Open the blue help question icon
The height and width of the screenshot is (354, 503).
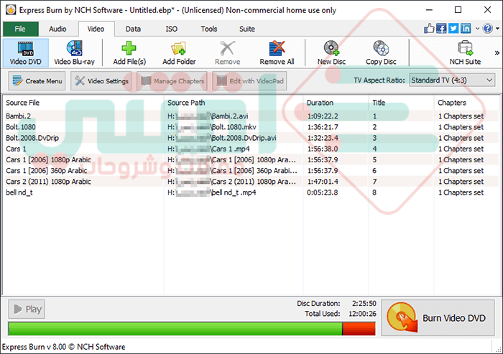[x=487, y=29]
